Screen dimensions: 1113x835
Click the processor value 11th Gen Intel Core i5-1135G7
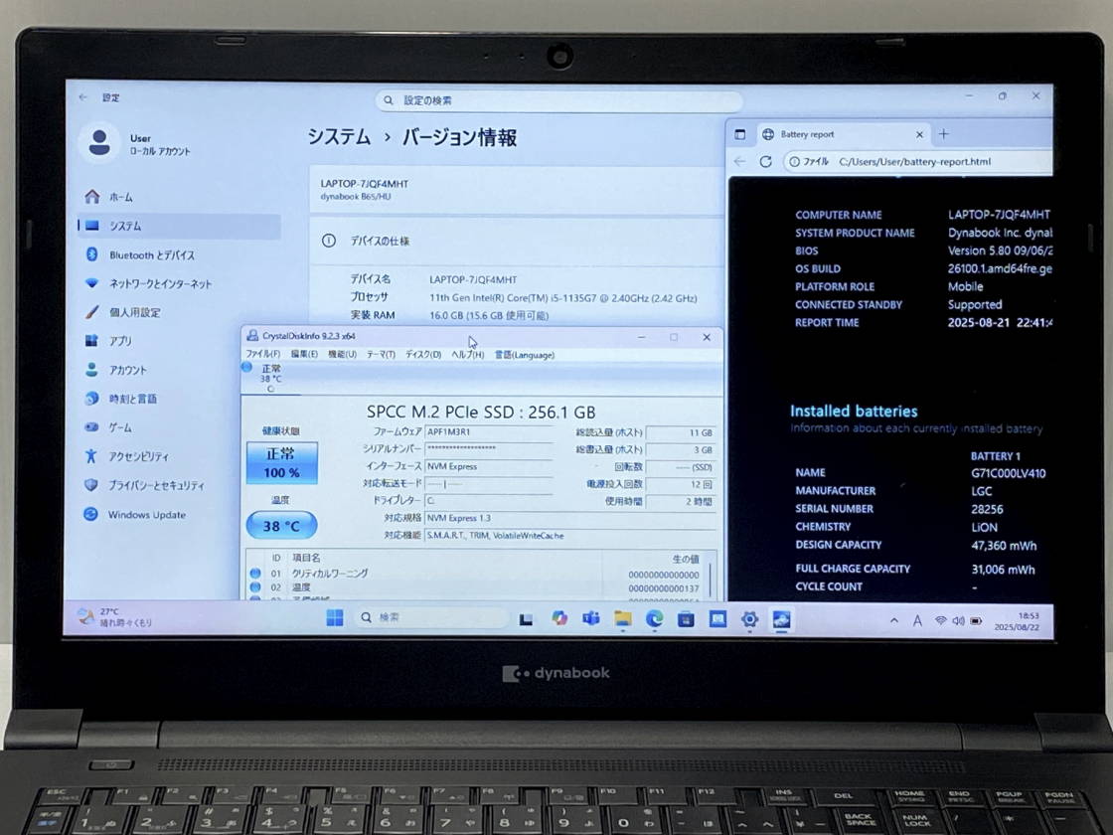[562, 298]
